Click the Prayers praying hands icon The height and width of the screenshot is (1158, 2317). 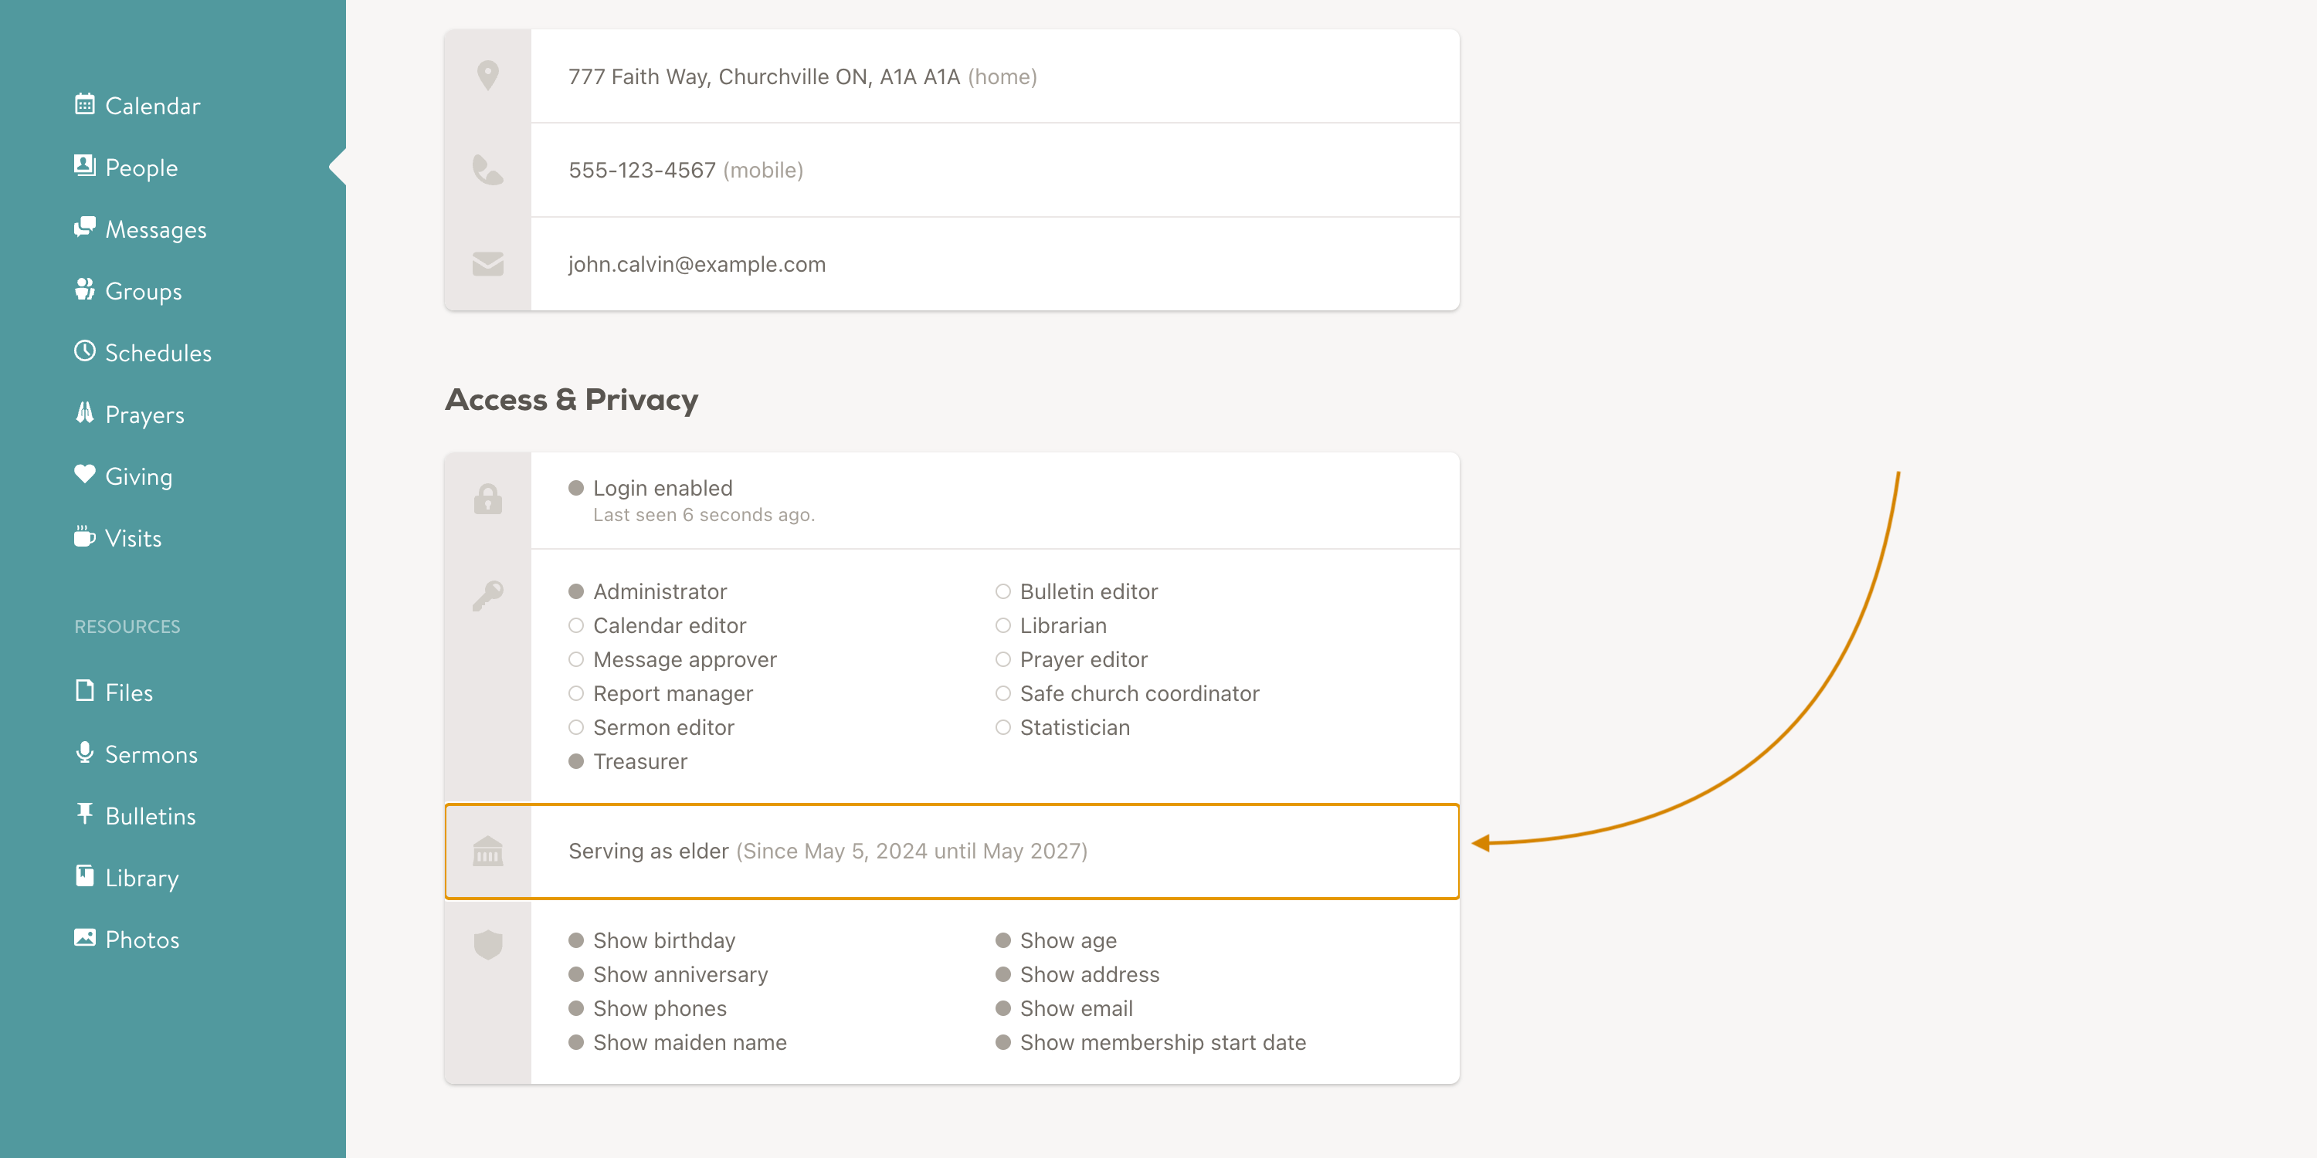(x=84, y=414)
